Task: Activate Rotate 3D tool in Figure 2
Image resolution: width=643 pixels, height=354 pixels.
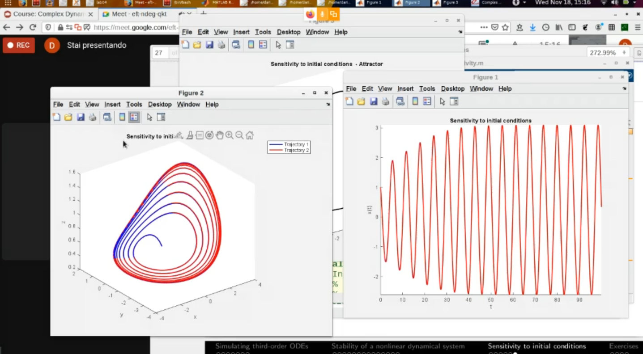Action: click(209, 135)
